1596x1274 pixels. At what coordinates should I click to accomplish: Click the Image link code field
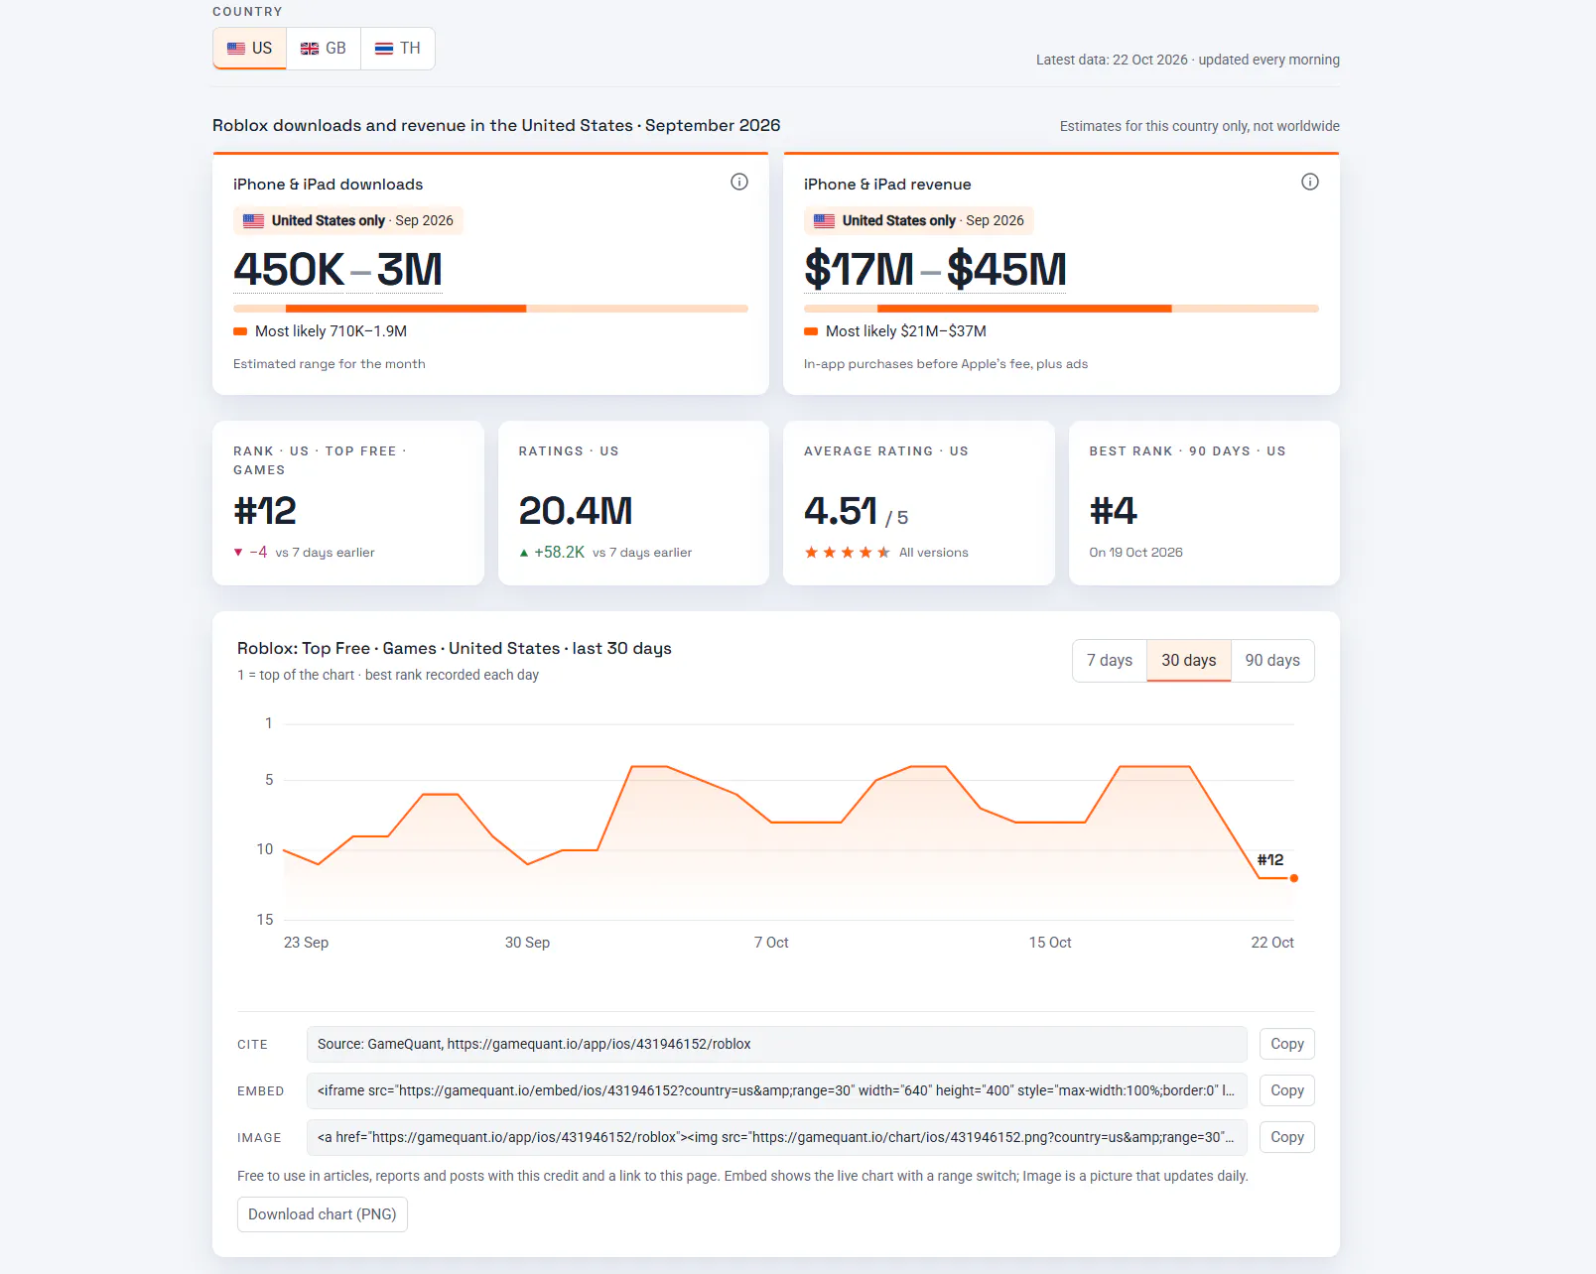777,1137
